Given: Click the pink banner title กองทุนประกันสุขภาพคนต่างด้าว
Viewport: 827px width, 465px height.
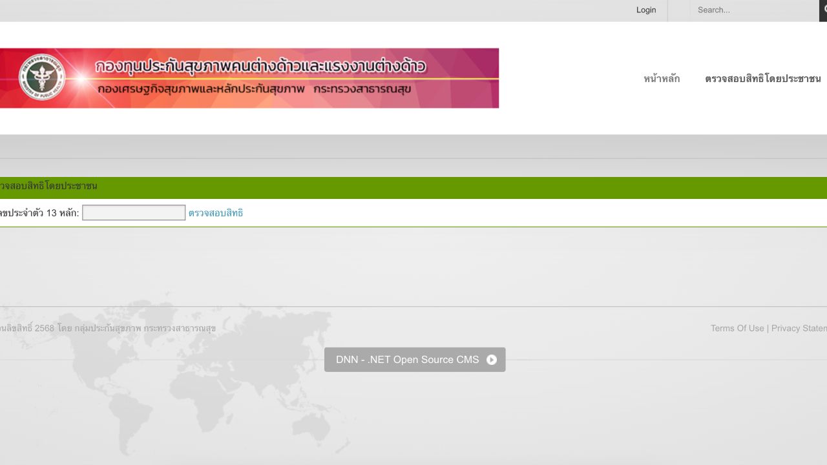Looking at the screenshot, I should (260, 67).
